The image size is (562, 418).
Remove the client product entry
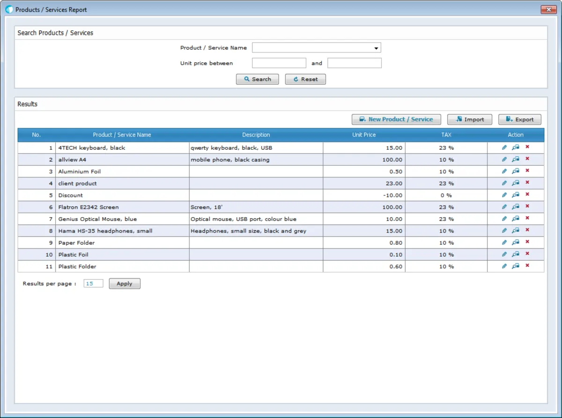coord(527,183)
